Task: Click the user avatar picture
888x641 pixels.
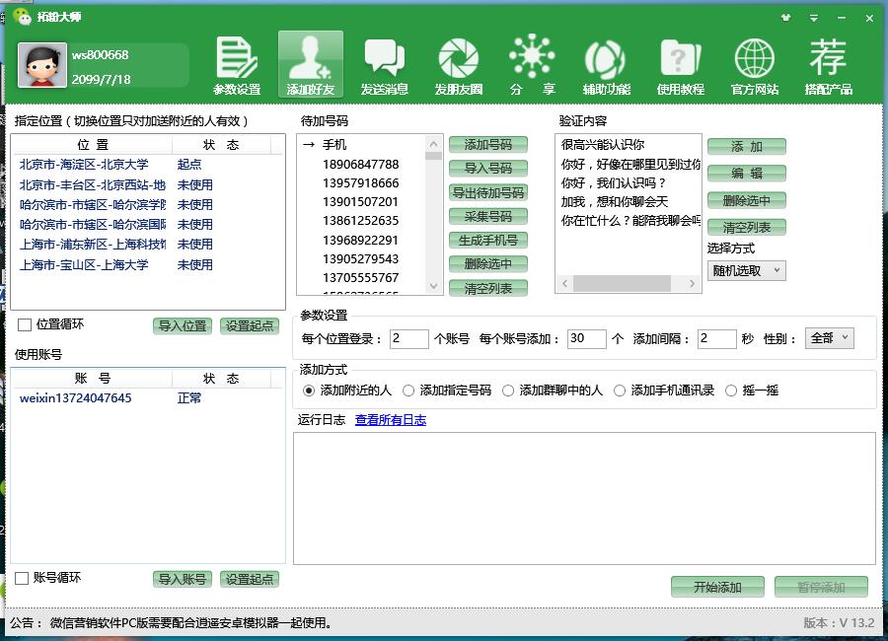Action: point(42,66)
